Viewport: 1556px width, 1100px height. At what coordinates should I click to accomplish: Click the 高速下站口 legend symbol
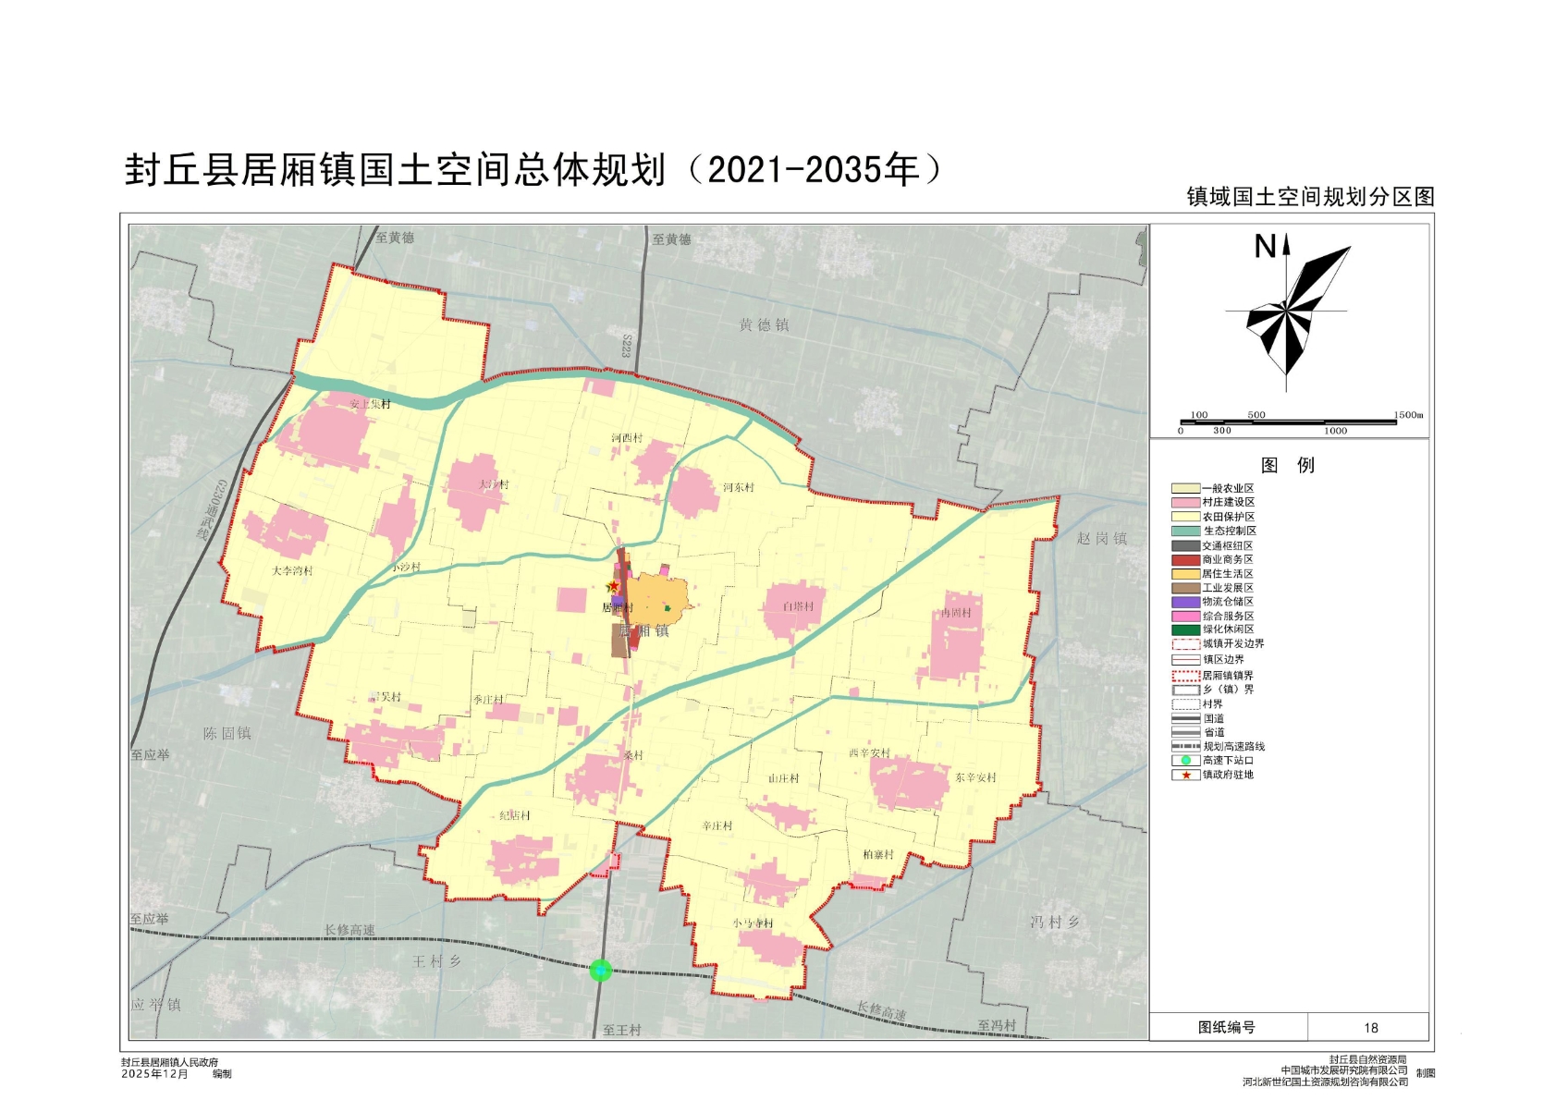coord(1185,761)
